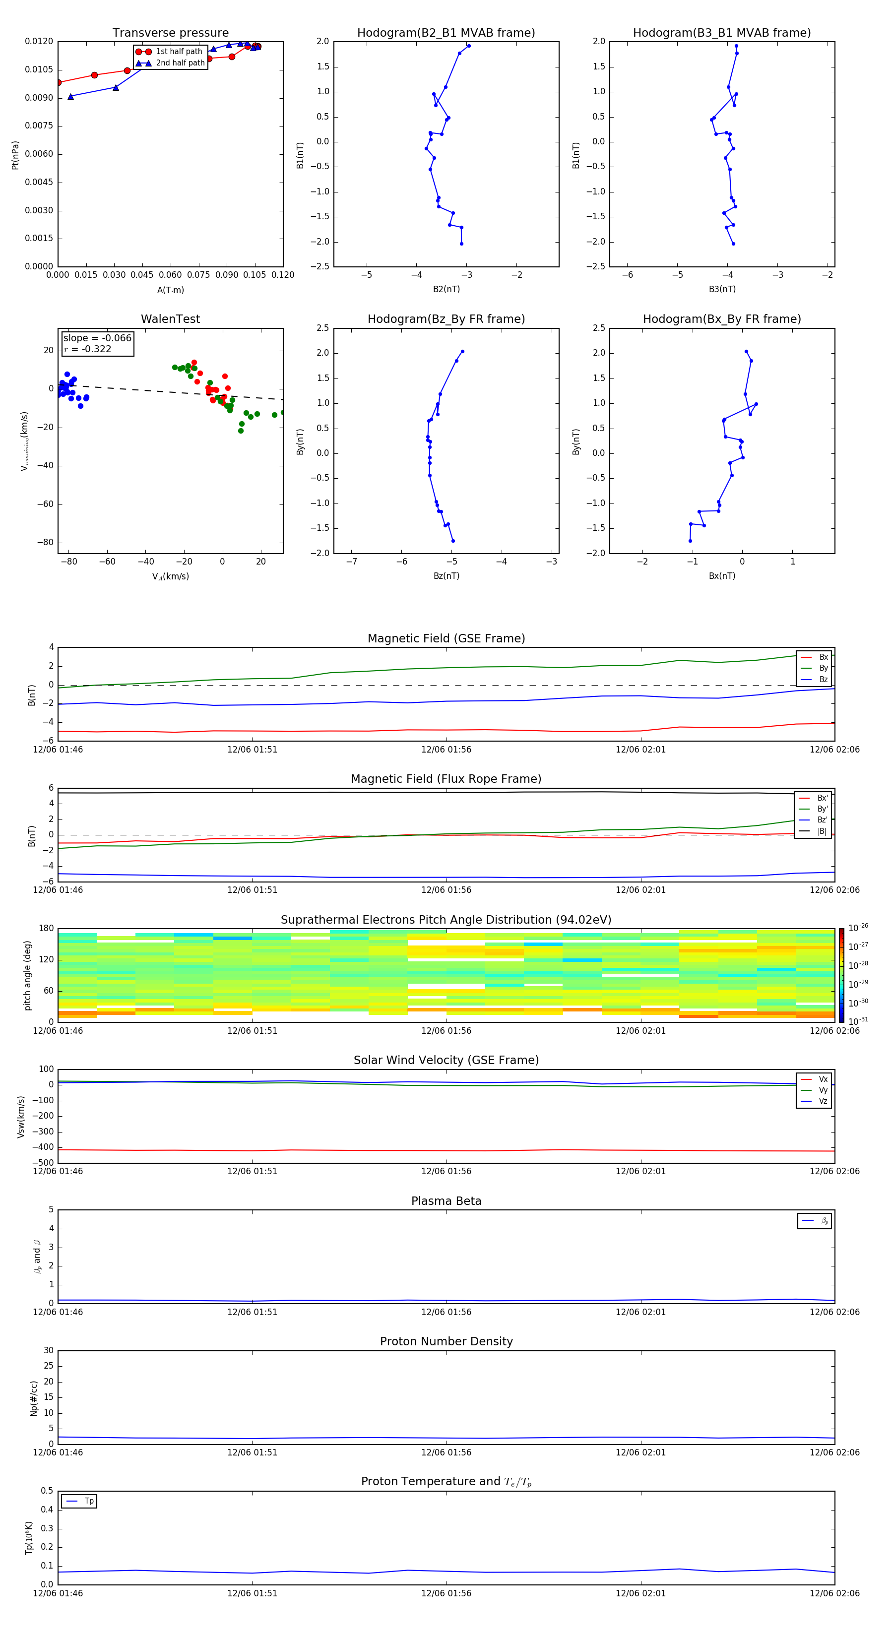The height and width of the screenshot is (1637, 893).
Task: Click the Hodogram(B2_B1 MVAB frame) title
Action: [446, 33]
